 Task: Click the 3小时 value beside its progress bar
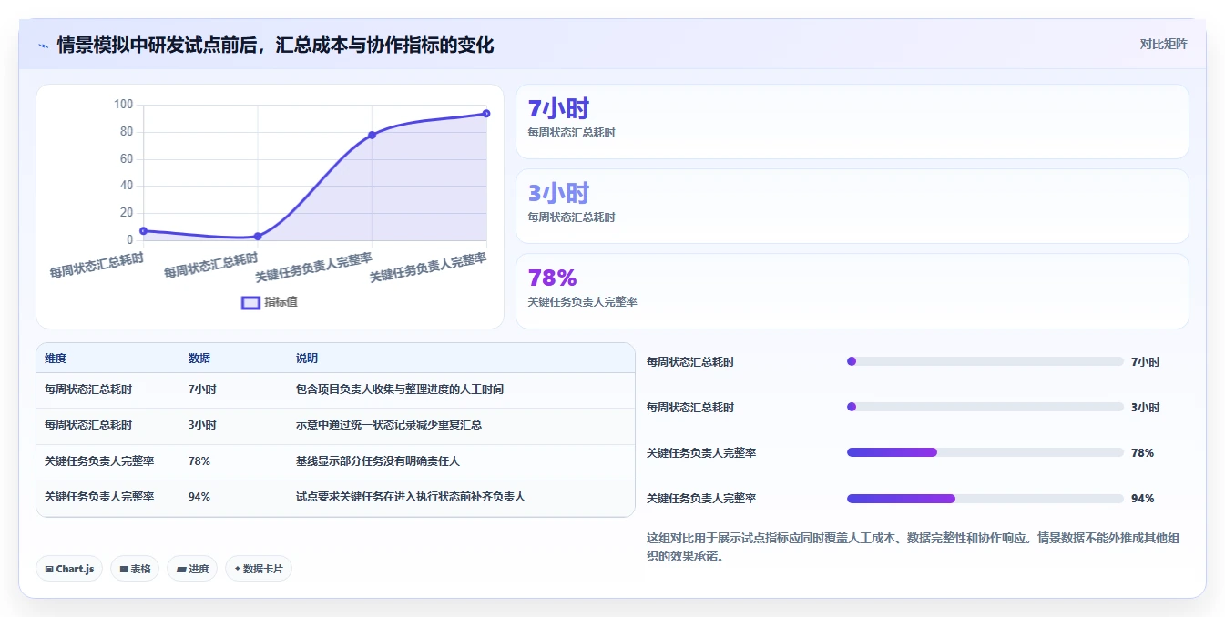1146,408
